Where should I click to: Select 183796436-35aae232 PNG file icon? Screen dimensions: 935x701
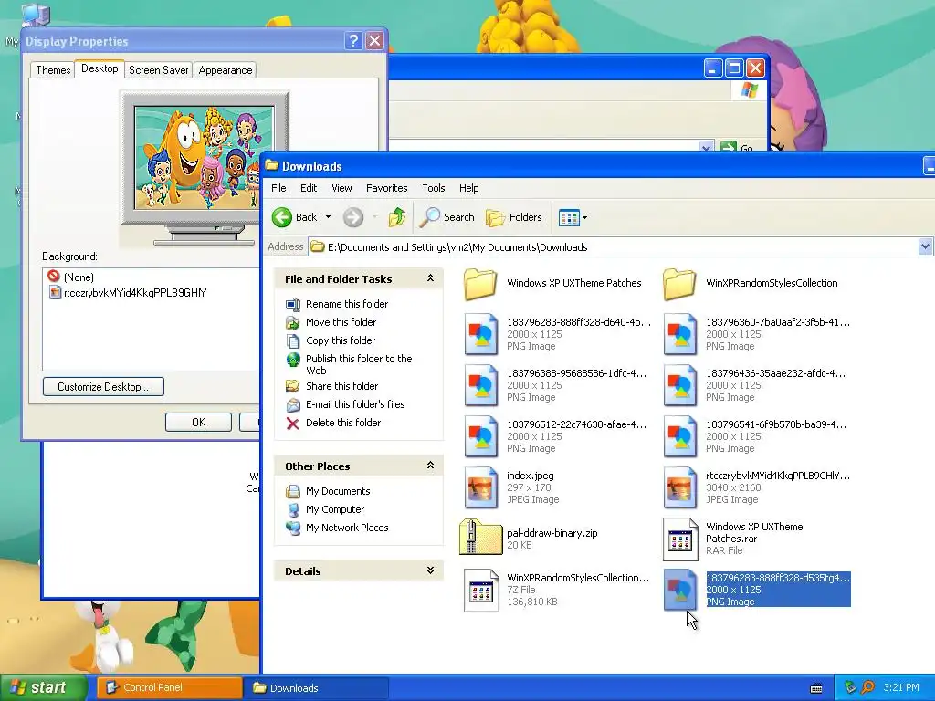[680, 385]
